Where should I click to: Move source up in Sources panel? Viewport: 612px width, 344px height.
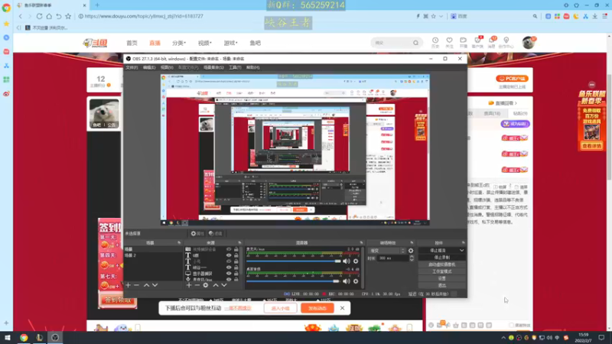point(216,285)
